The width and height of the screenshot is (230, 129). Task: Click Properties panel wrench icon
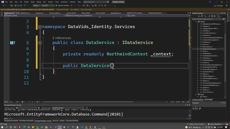[x=200, y=109]
